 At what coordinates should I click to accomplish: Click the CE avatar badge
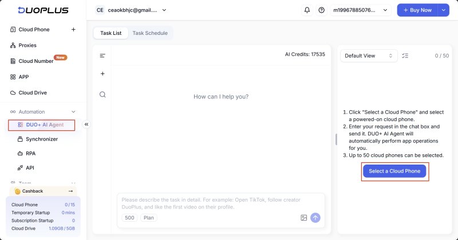[100, 10]
